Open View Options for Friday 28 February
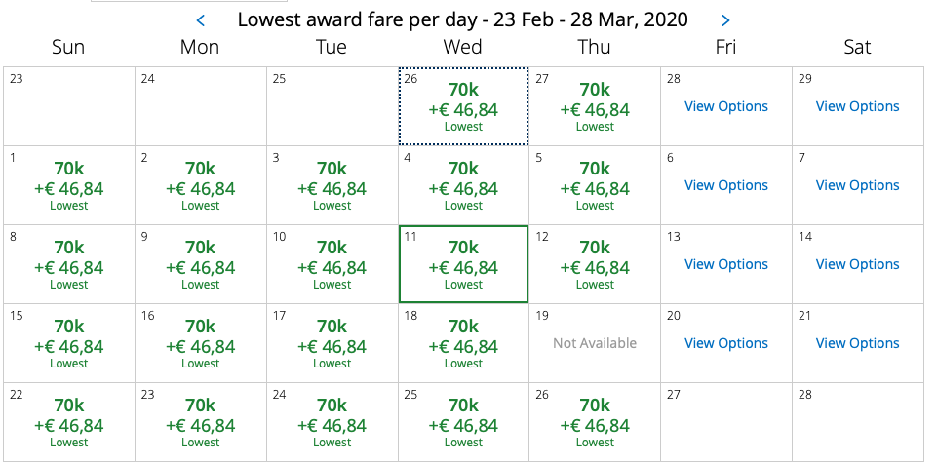 click(725, 106)
